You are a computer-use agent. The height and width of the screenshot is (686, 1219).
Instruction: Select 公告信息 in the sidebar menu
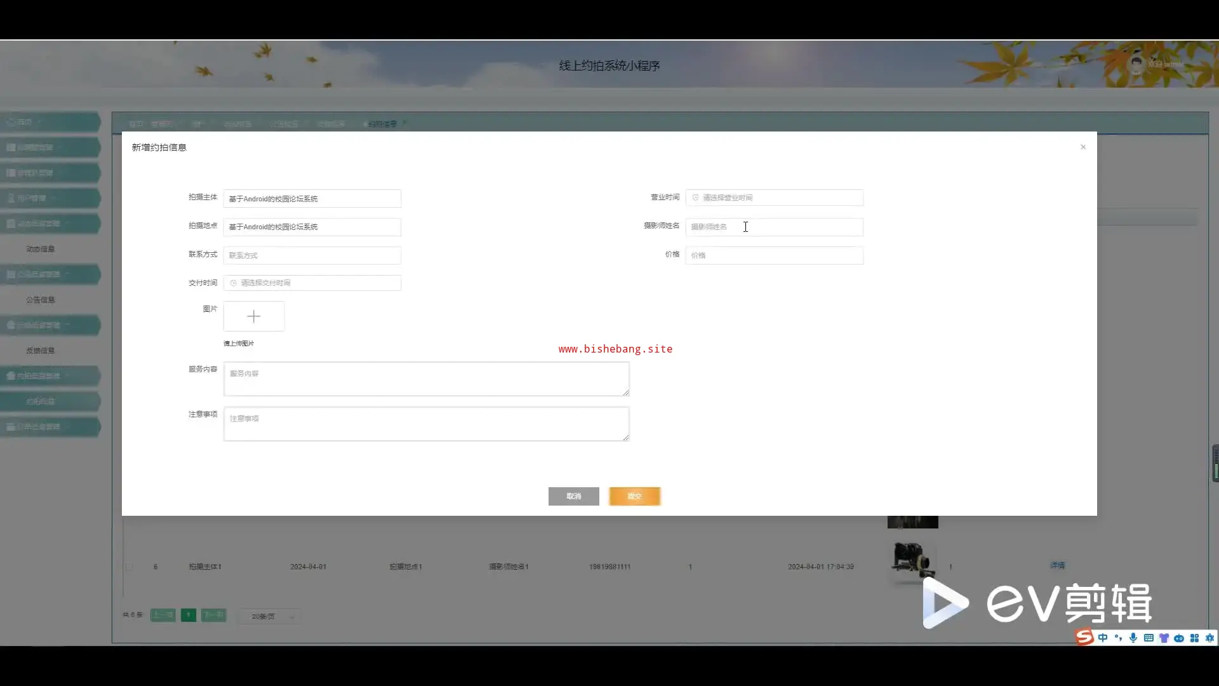[x=41, y=300]
